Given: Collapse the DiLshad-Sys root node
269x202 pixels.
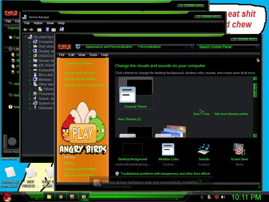Looking at the screenshot, I should point(25,37).
